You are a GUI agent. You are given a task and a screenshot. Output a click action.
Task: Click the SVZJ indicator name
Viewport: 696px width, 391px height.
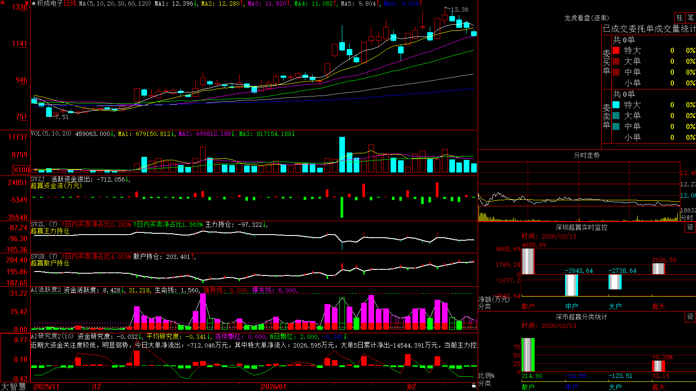click(38, 179)
